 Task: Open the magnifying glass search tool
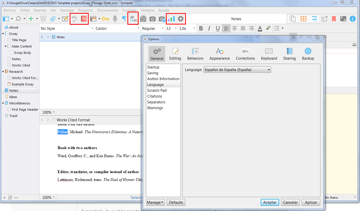[18, 19]
